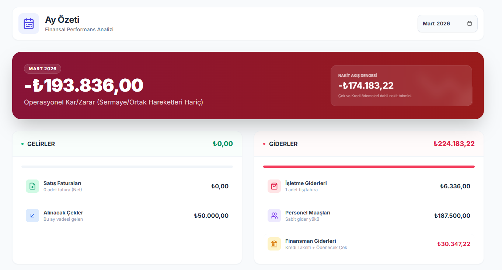Open the Mart 2026 month selector
Viewport: 502px width, 270px height.
tap(447, 23)
